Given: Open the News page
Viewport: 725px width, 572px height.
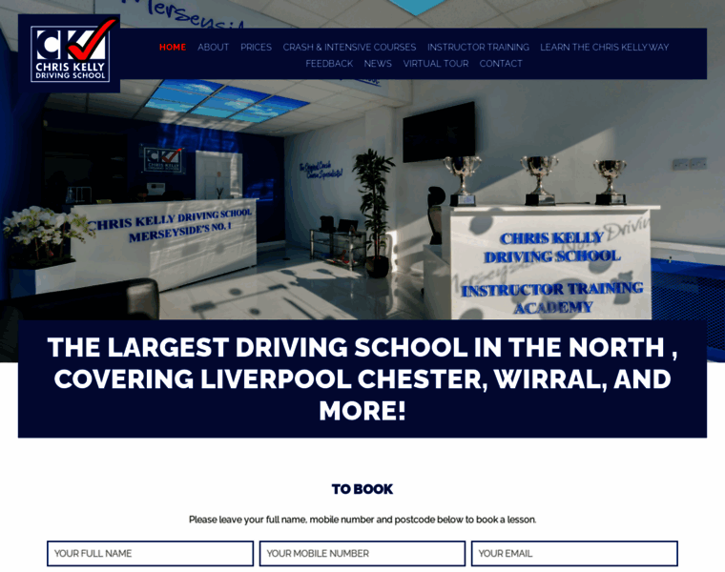Looking at the screenshot, I should (378, 64).
